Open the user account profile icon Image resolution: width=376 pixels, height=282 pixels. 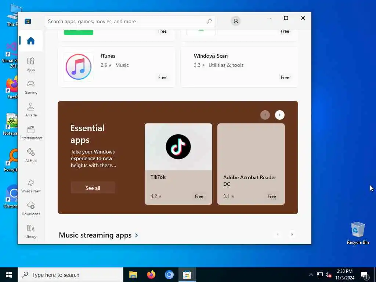pos(236,21)
